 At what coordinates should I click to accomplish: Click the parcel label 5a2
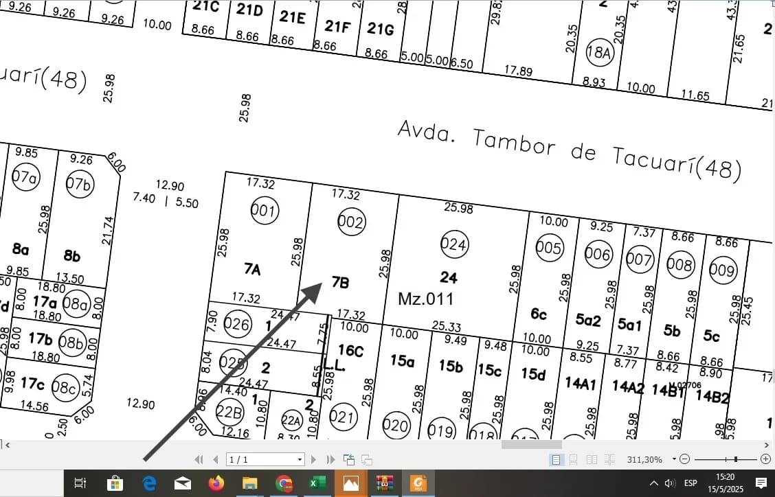click(588, 320)
